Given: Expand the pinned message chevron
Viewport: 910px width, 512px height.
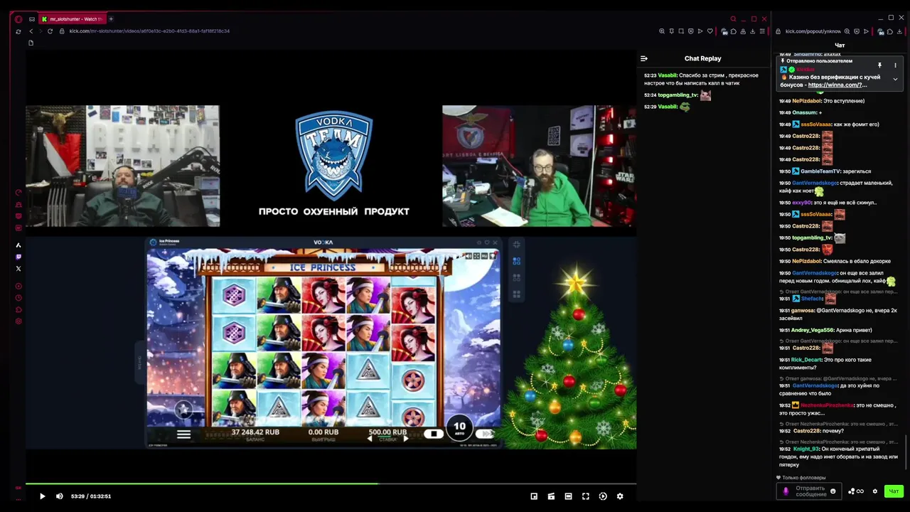Looking at the screenshot, I should click(895, 79).
